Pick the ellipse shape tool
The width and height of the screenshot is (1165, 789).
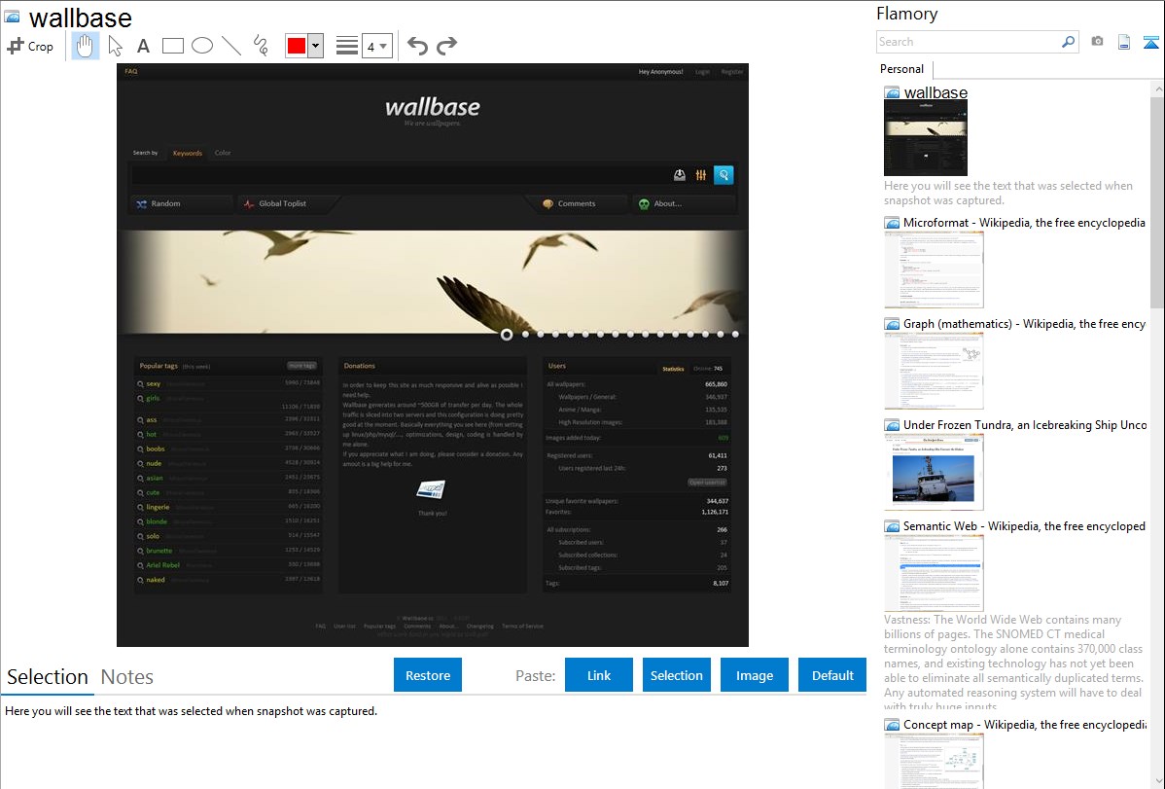point(202,46)
